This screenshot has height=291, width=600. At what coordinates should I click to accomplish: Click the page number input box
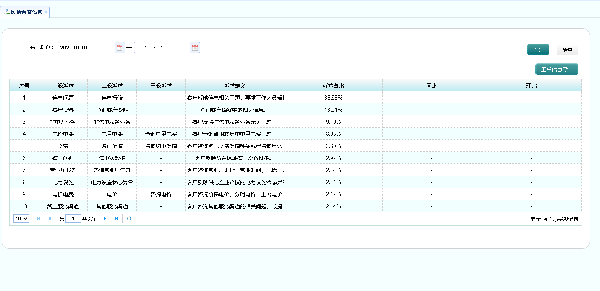tap(73, 219)
